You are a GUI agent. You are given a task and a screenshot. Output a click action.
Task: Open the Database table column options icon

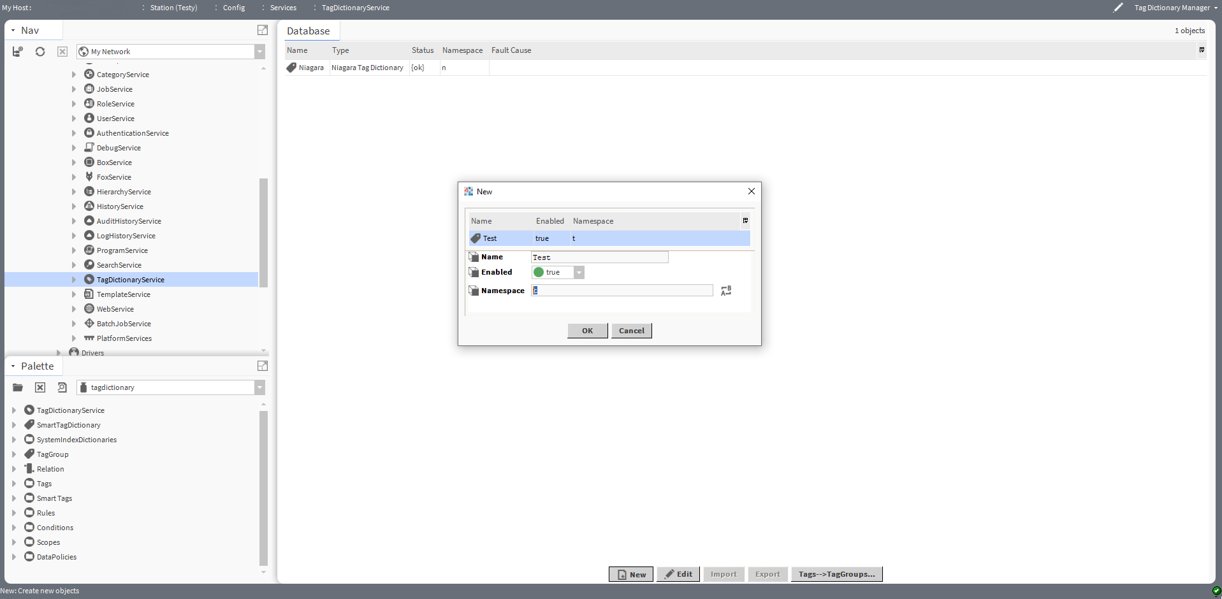pyautogui.click(x=1202, y=50)
